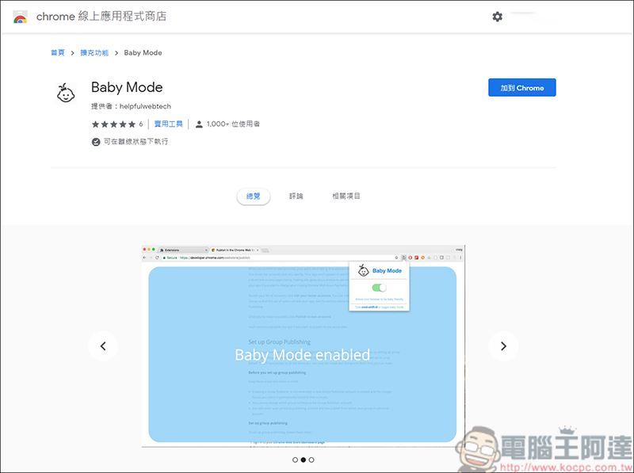Image resolution: width=634 pixels, height=473 pixels.
Task: Switch to the 評論 tab
Action: 296,196
